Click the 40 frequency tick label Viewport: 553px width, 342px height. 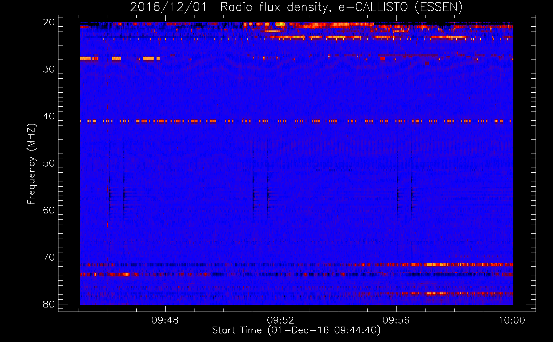coord(49,116)
